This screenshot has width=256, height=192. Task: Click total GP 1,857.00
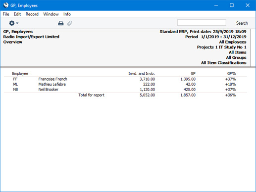[188, 95]
